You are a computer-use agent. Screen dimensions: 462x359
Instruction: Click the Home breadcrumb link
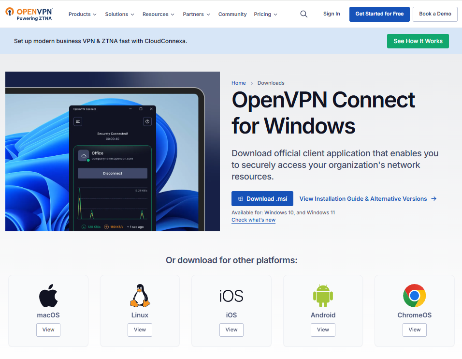238,83
